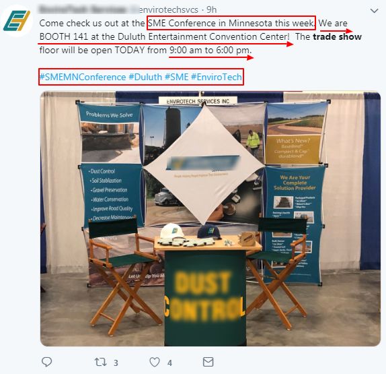Click the Problems We Solve banner panel
The height and width of the screenshot is (374, 386).
(109, 115)
